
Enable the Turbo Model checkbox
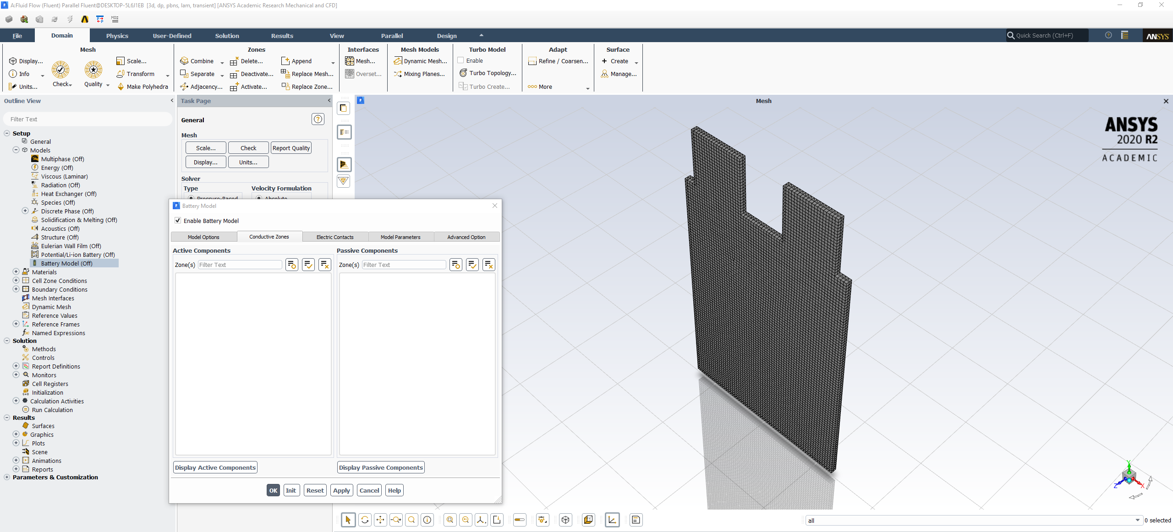[461, 60]
